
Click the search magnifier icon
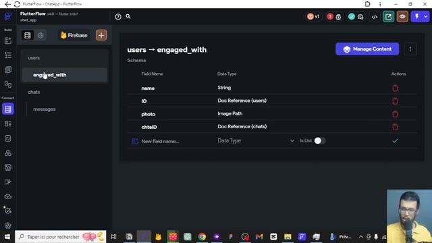tap(128, 16)
